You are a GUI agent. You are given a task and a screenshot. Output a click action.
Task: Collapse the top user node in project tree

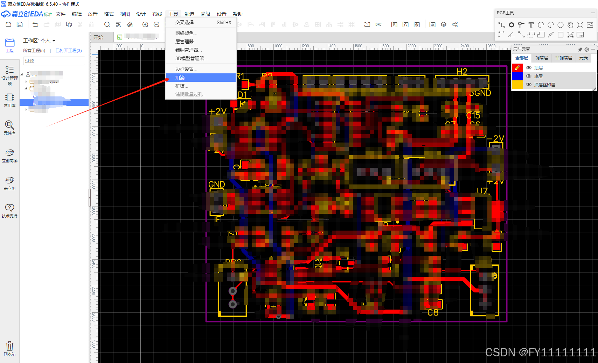[x=22, y=74]
